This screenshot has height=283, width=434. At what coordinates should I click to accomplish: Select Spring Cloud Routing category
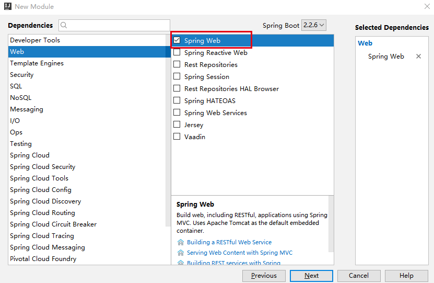[x=87, y=212]
